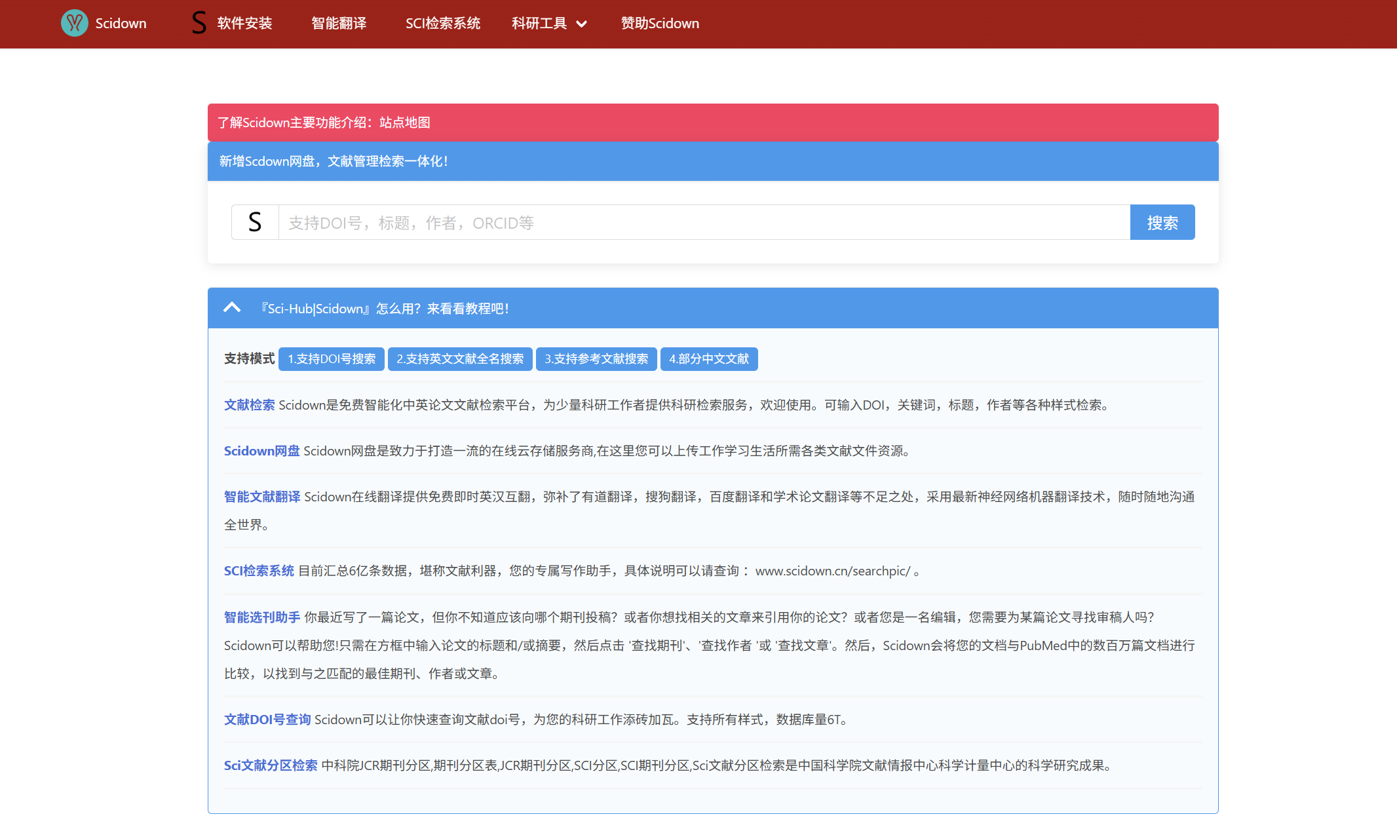Open 赞助Scidown navigation link
1397x829 pixels.
coord(660,24)
